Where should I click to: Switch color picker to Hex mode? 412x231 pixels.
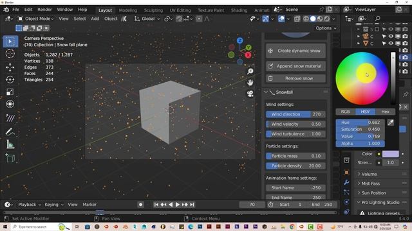point(385,112)
